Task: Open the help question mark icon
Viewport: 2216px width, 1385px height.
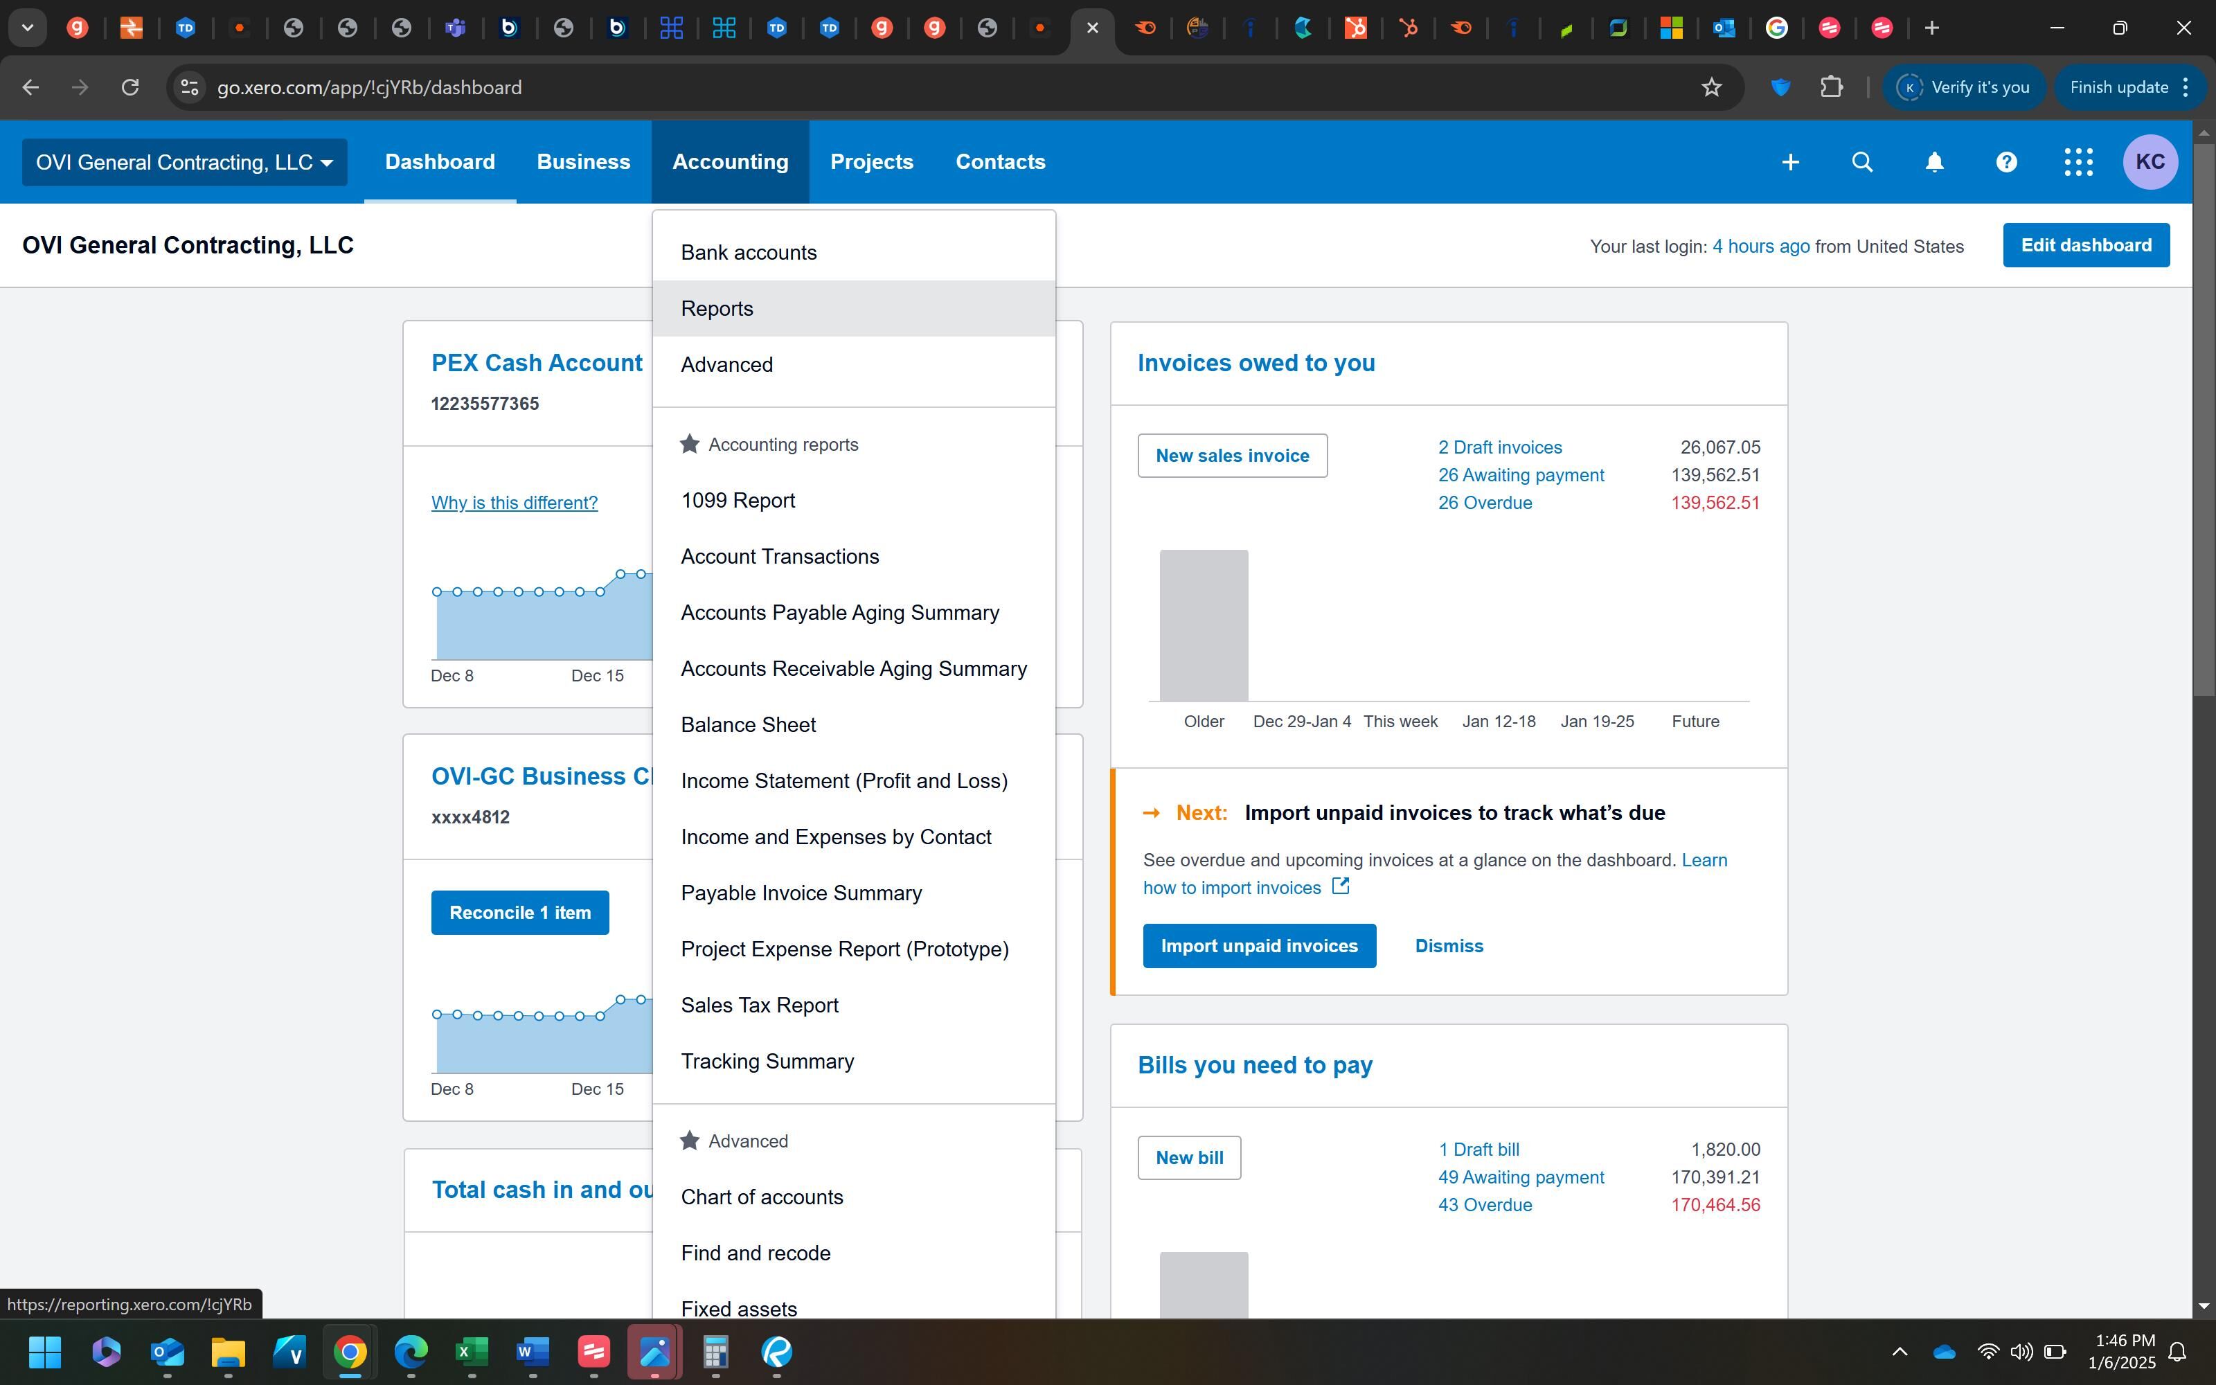Action: coord(2006,162)
